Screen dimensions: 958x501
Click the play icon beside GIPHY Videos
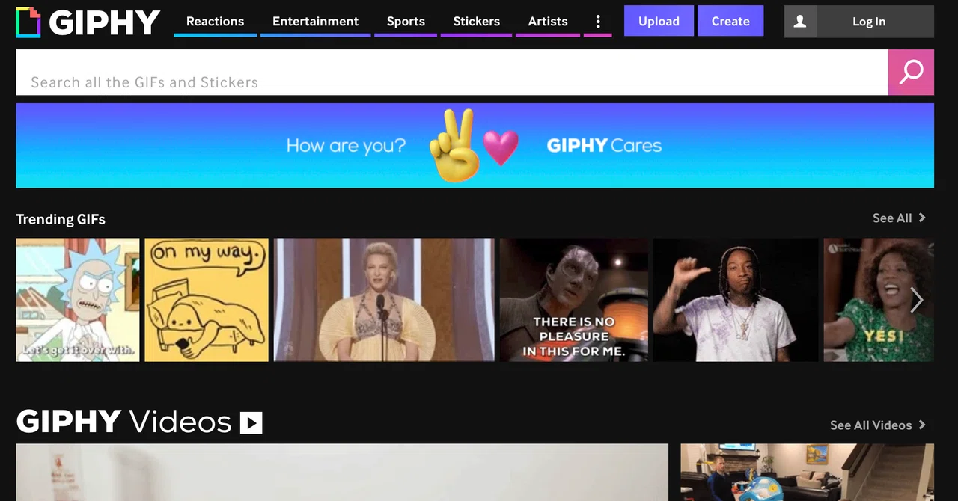[x=251, y=423]
